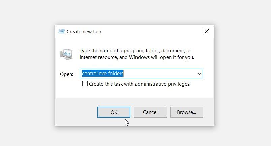
Task: Focus the Open field containing control.exe folders
Action: coord(141,74)
